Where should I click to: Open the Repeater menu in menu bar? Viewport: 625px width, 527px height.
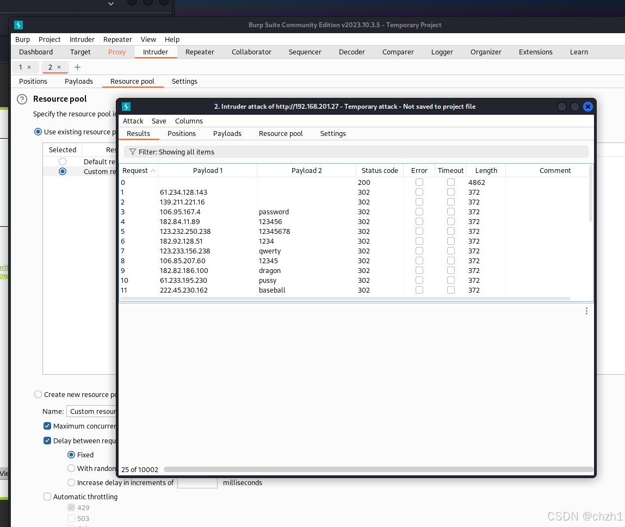tap(117, 40)
